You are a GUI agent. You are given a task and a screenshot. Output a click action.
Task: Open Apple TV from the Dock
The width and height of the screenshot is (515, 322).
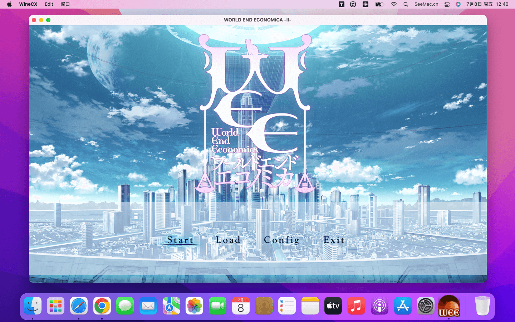[x=333, y=306]
